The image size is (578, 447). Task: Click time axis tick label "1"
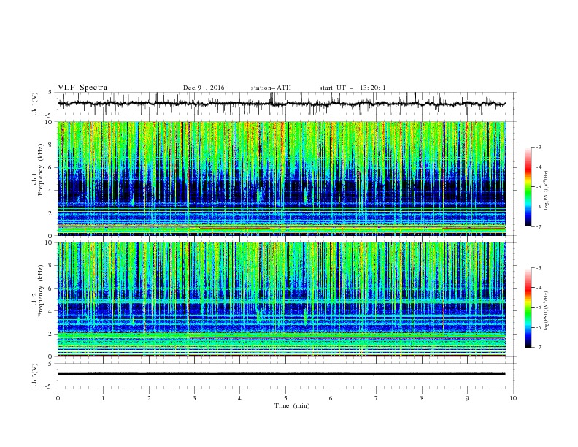(103, 398)
